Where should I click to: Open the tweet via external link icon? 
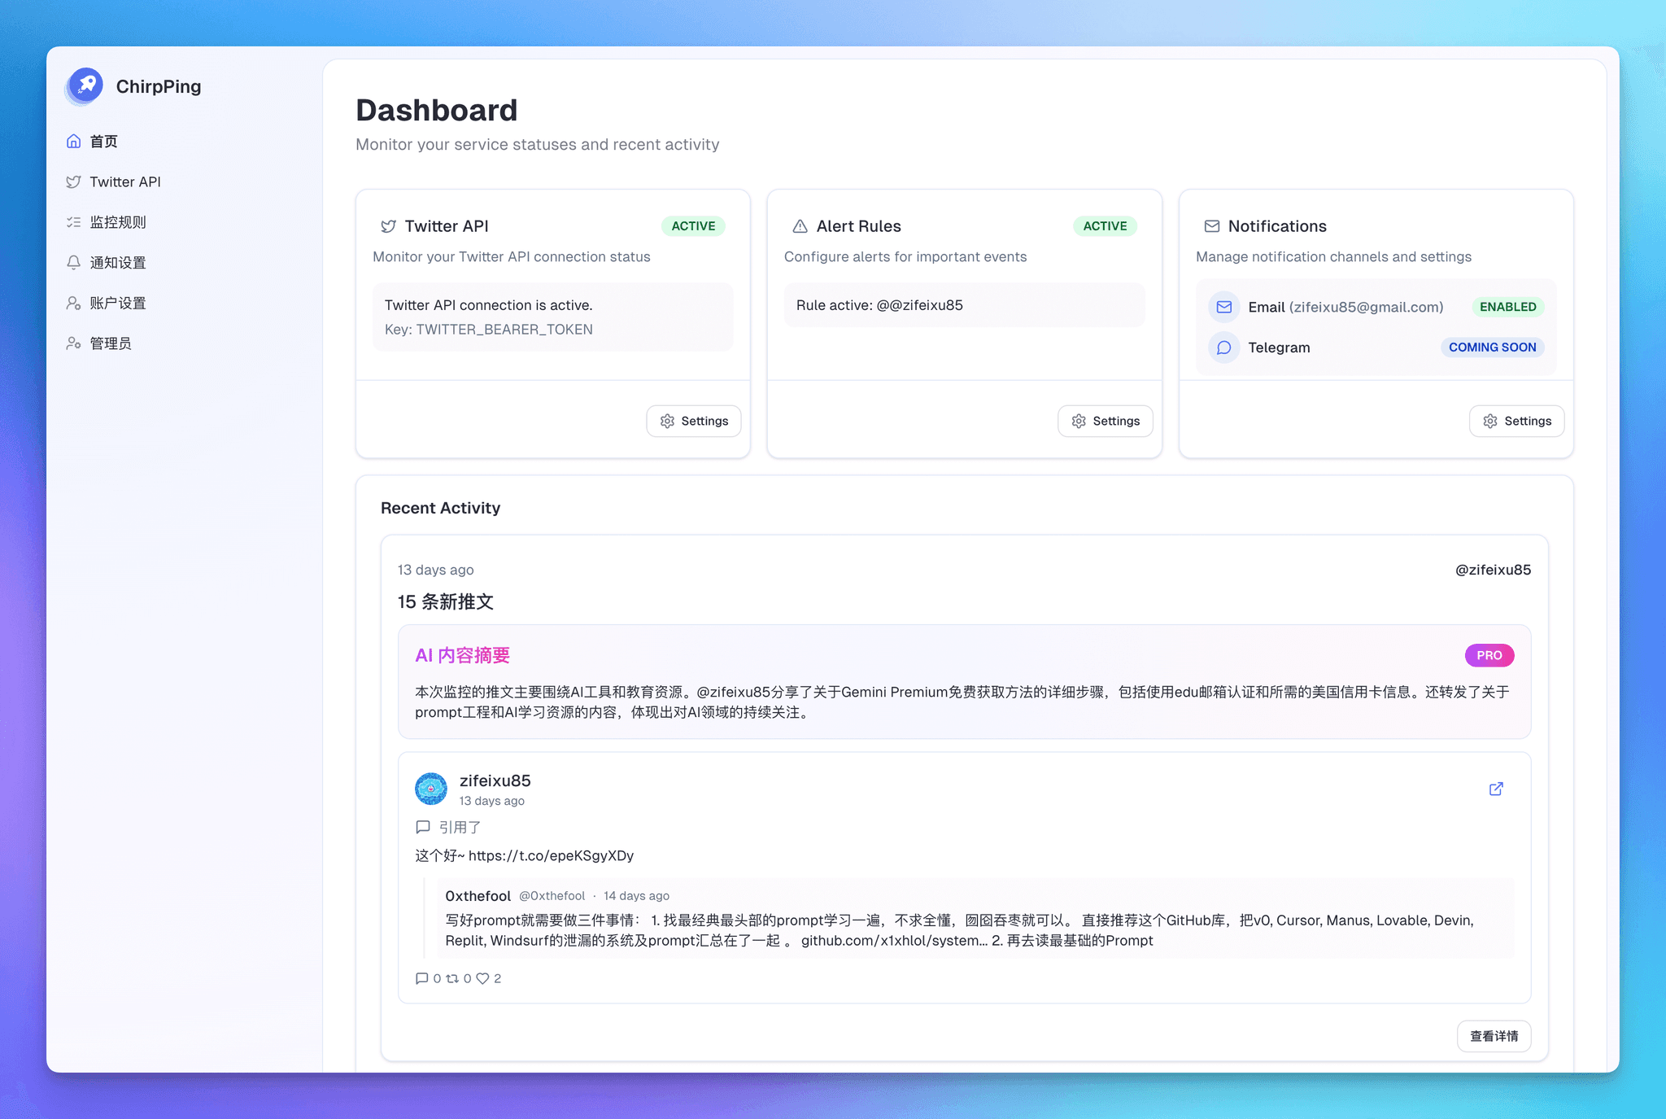(1496, 789)
